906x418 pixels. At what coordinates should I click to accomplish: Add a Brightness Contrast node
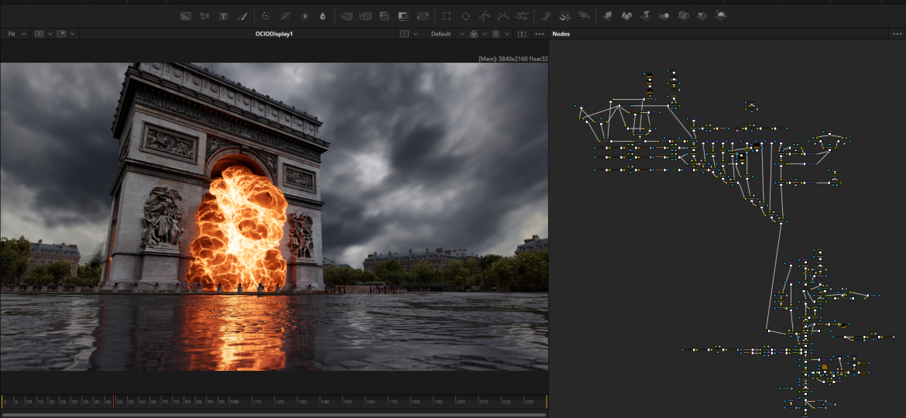(x=304, y=15)
